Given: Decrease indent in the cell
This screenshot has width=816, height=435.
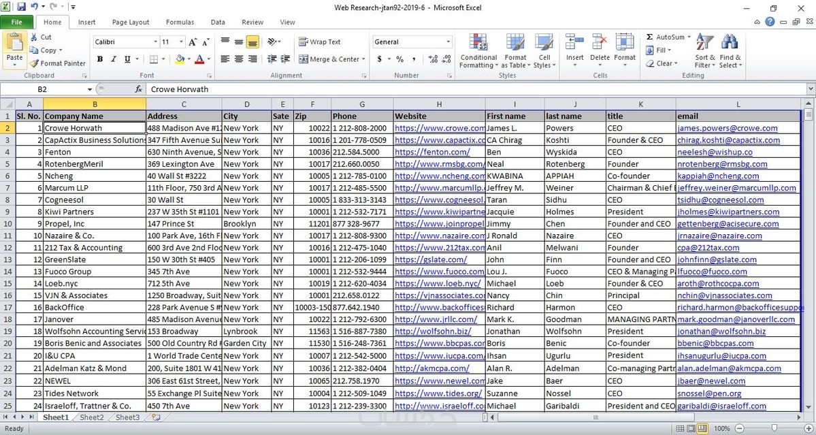Looking at the screenshot, I should coord(272,59).
